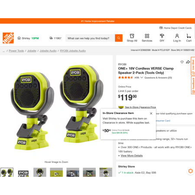
Task: Click the share arrow icon
Action: 188,62
